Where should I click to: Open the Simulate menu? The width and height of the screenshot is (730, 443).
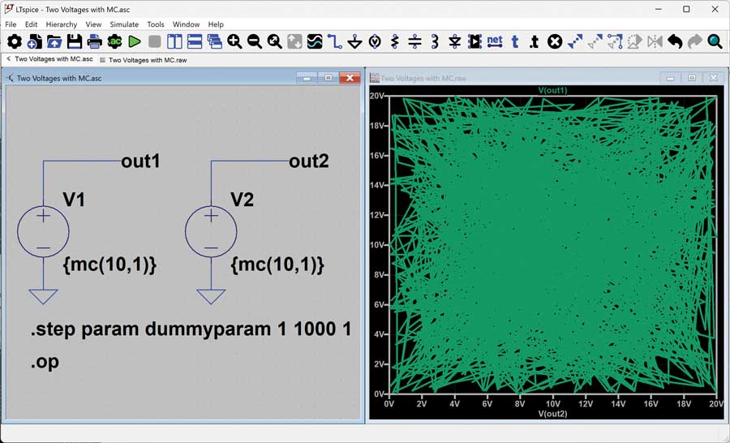coord(124,24)
